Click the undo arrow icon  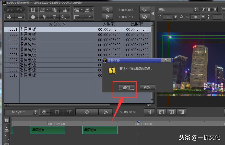point(10,10)
